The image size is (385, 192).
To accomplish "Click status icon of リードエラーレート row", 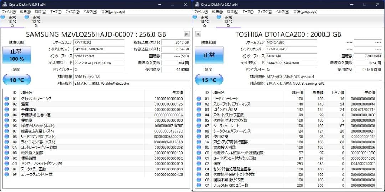I will click(x=199, y=99).
